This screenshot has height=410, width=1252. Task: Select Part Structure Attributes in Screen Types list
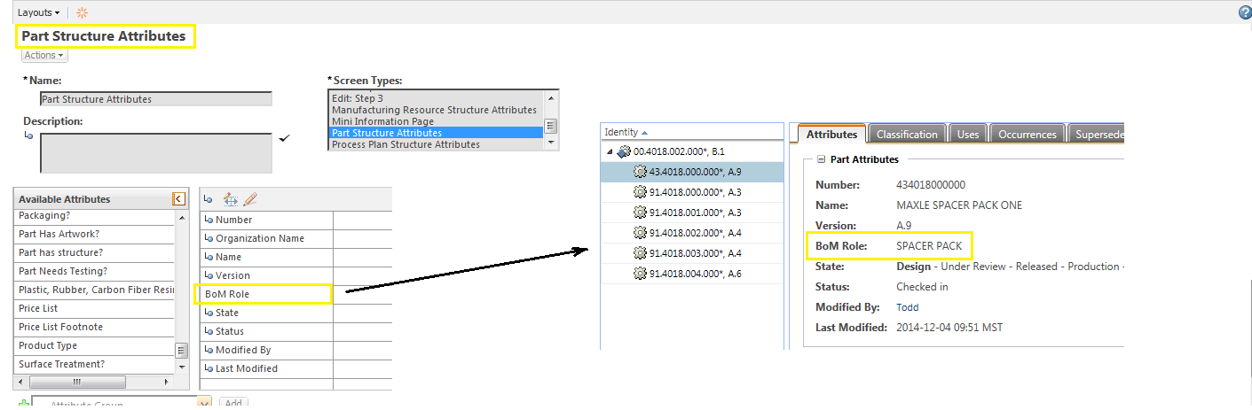(x=437, y=133)
